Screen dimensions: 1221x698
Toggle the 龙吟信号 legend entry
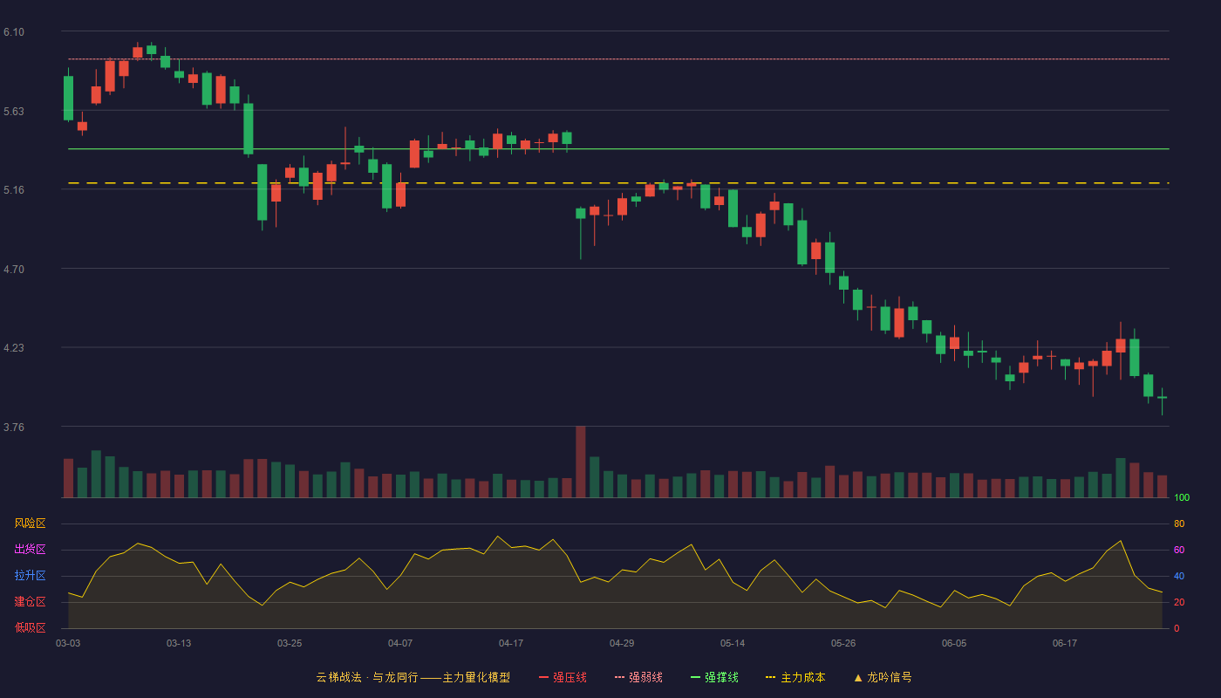click(883, 677)
